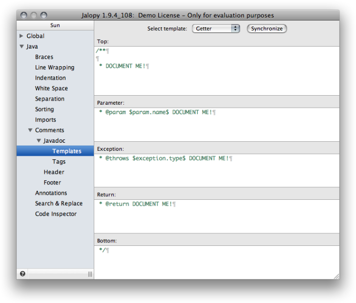
Task: Select the Java tree item label
Action: point(32,47)
